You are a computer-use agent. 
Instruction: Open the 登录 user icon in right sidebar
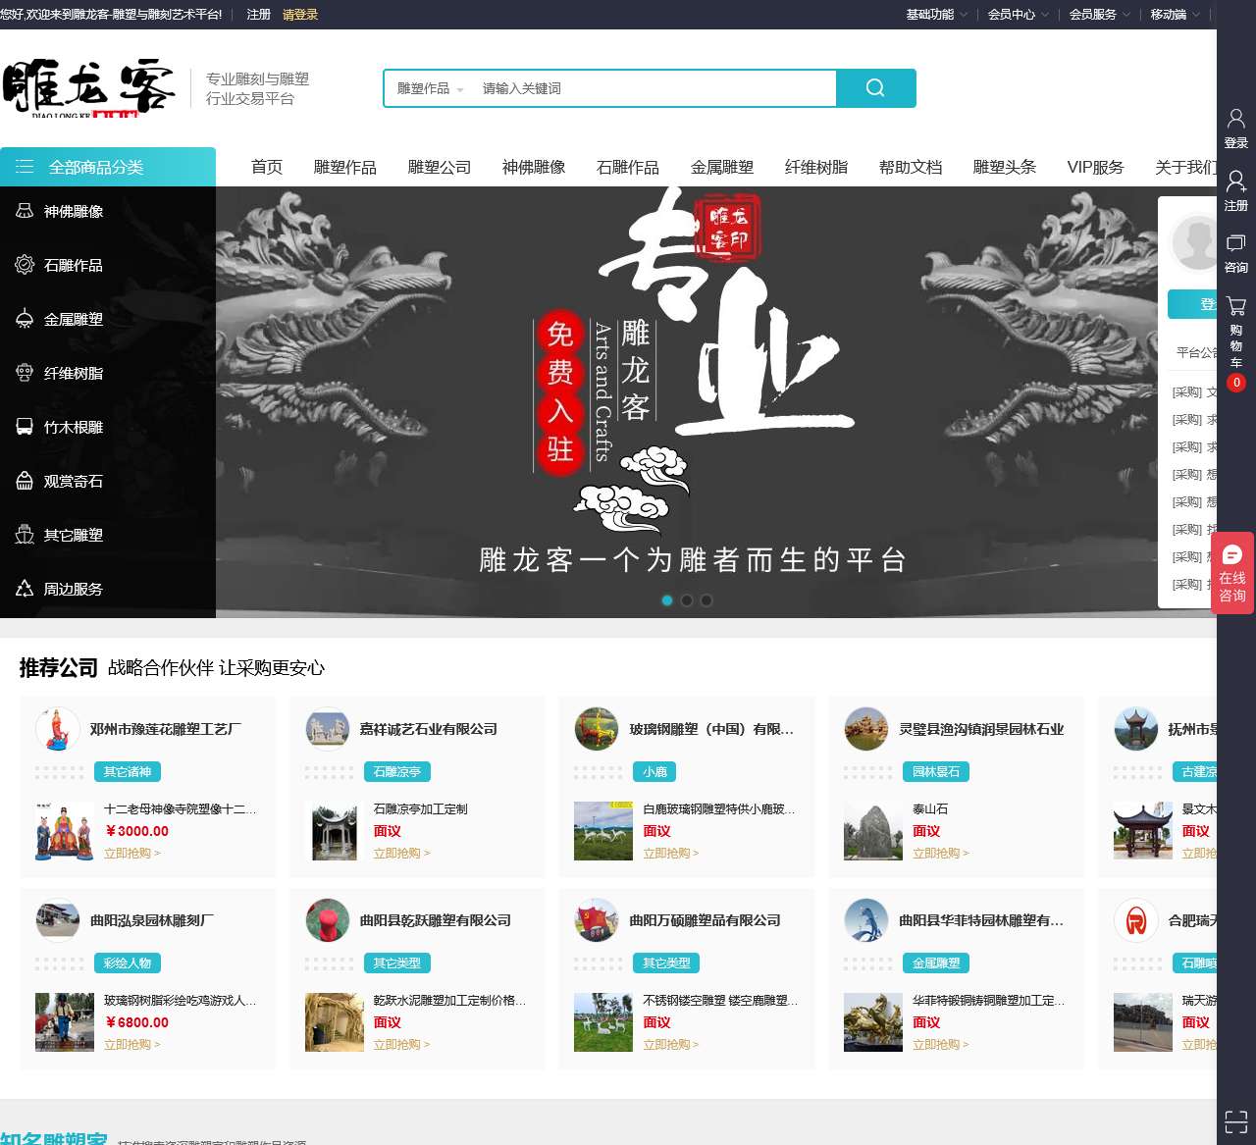[x=1236, y=119]
